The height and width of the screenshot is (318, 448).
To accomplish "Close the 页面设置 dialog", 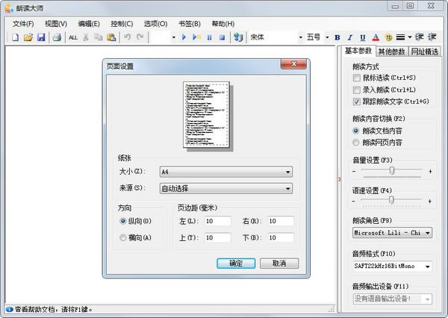I will [x=293, y=64].
